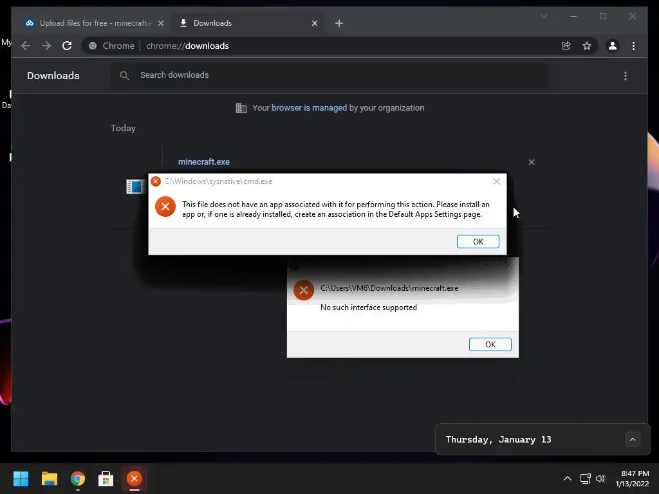
Task: Bookmark this tab with the star icon
Action: pyautogui.click(x=587, y=46)
